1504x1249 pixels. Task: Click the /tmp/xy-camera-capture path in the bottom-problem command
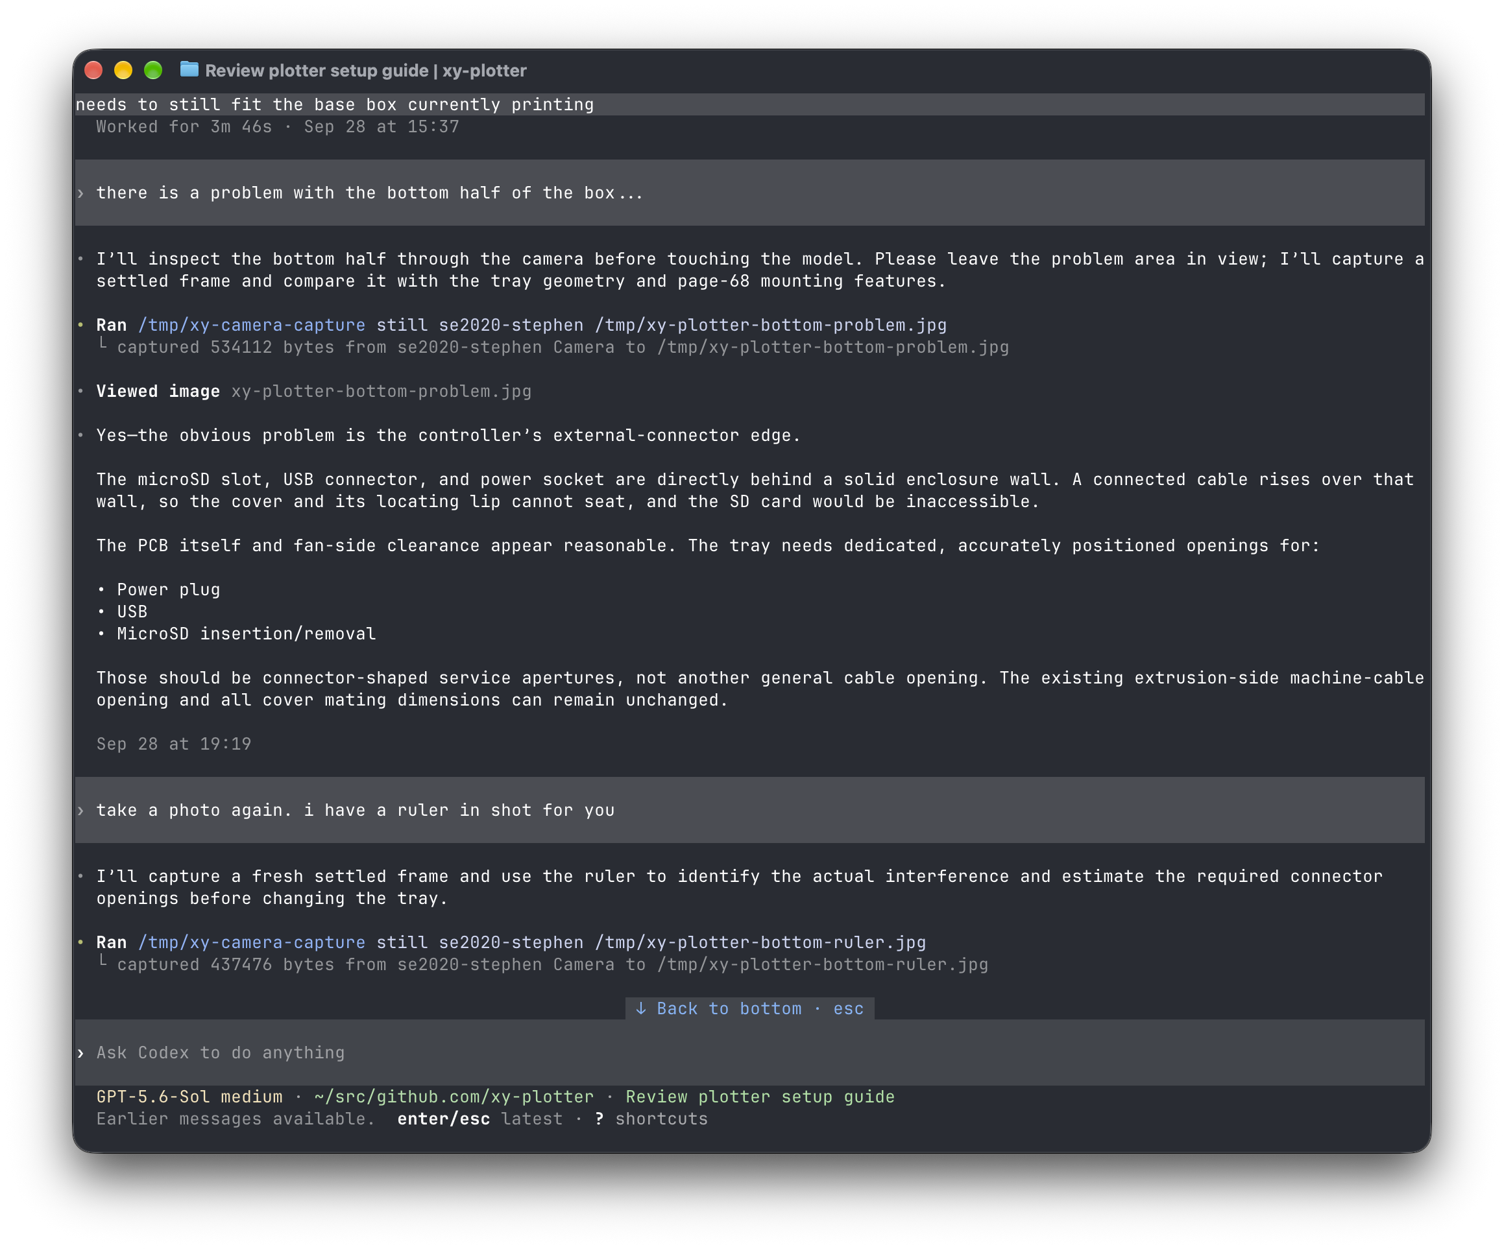(251, 325)
